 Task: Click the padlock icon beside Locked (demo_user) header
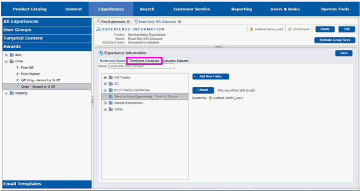pos(251,29)
